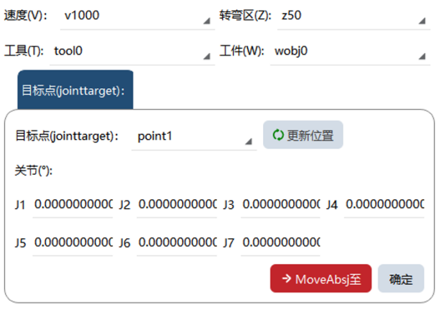Click the 更新位置 button

coord(303,135)
